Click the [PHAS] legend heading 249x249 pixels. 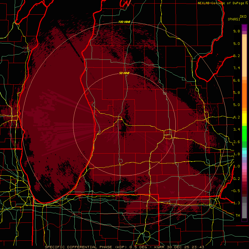point(234,19)
